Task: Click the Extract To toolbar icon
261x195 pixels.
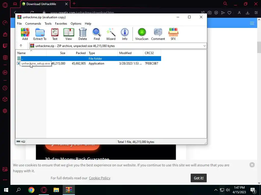Action: point(40,34)
